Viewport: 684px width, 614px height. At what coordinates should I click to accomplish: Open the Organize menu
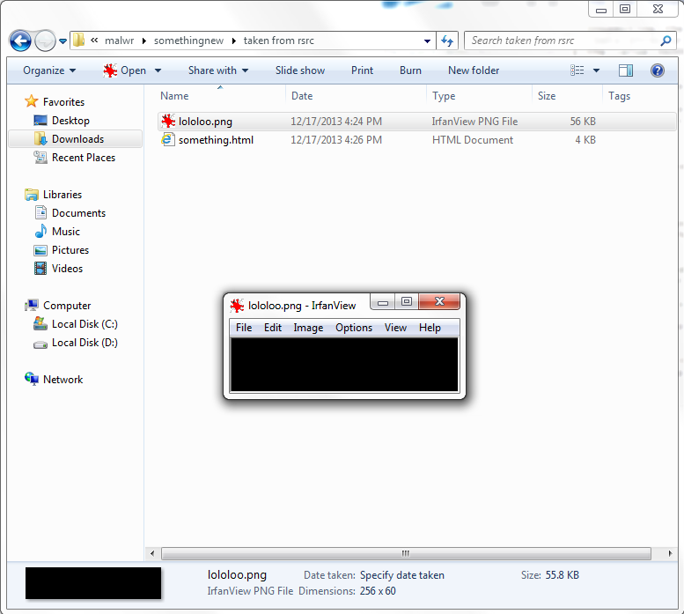(49, 70)
